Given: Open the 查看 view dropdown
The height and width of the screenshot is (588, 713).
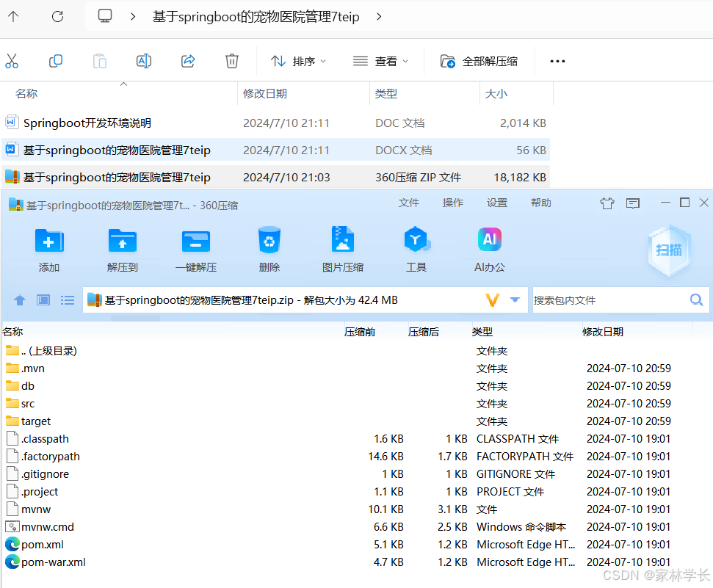Looking at the screenshot, I should coord(380,62).
